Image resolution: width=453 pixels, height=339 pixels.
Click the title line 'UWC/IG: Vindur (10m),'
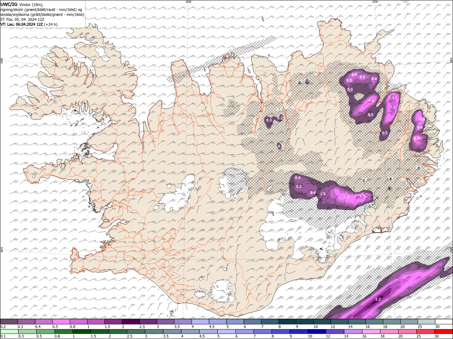22,4
